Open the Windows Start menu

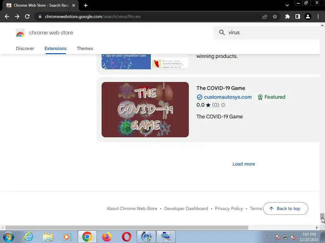[x=8, y=237]
